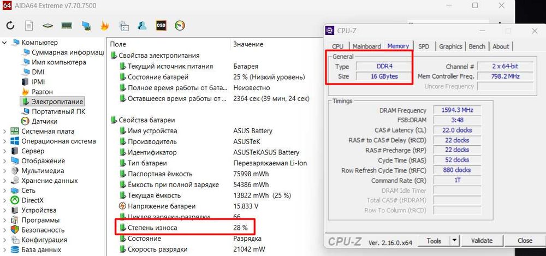
Task: Click the Tools button in CPU-Z
Action: (x=434, y=241)
